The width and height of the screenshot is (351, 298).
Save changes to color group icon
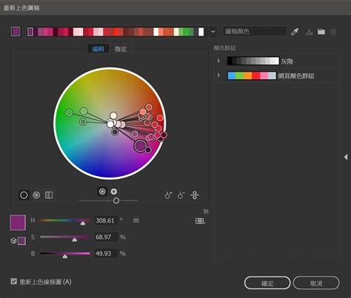click(309, 32)
